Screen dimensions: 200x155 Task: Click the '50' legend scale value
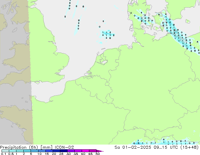click(98, 154)
